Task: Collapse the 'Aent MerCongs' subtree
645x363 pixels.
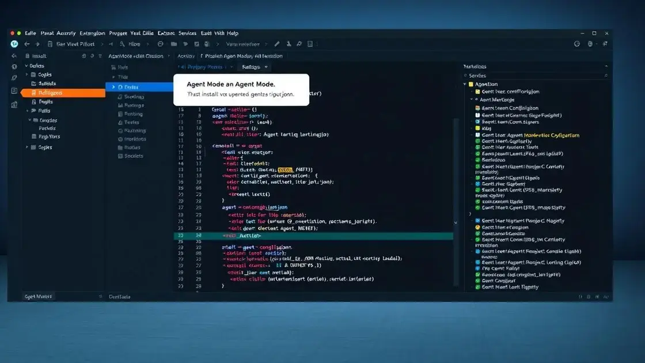Action: 472,100
